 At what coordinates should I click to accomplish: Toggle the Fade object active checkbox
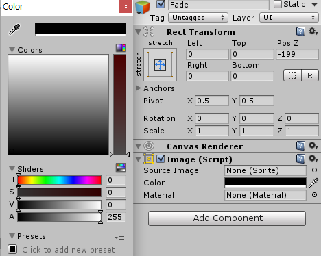160,4
